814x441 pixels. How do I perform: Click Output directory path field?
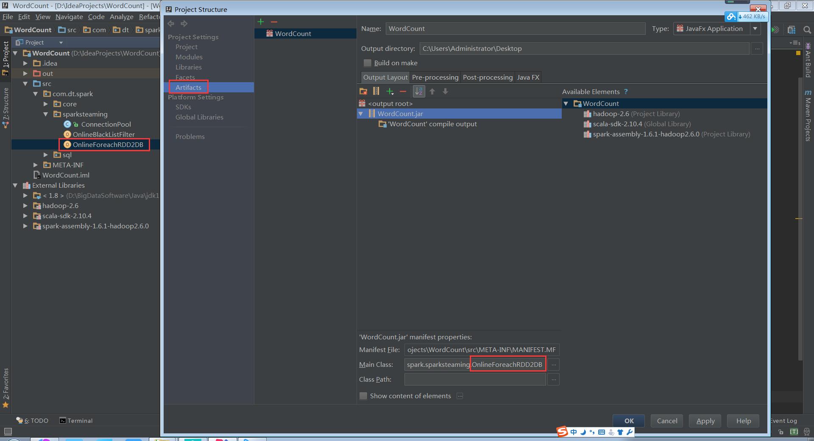pyautogui.click(x=584, y=49)
